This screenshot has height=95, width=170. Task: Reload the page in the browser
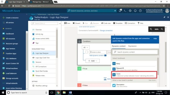(x=9, y=6)
